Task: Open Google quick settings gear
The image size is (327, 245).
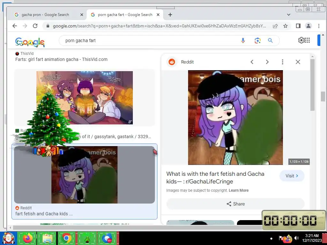Action: pyautogui.click(x=301, y=40)
